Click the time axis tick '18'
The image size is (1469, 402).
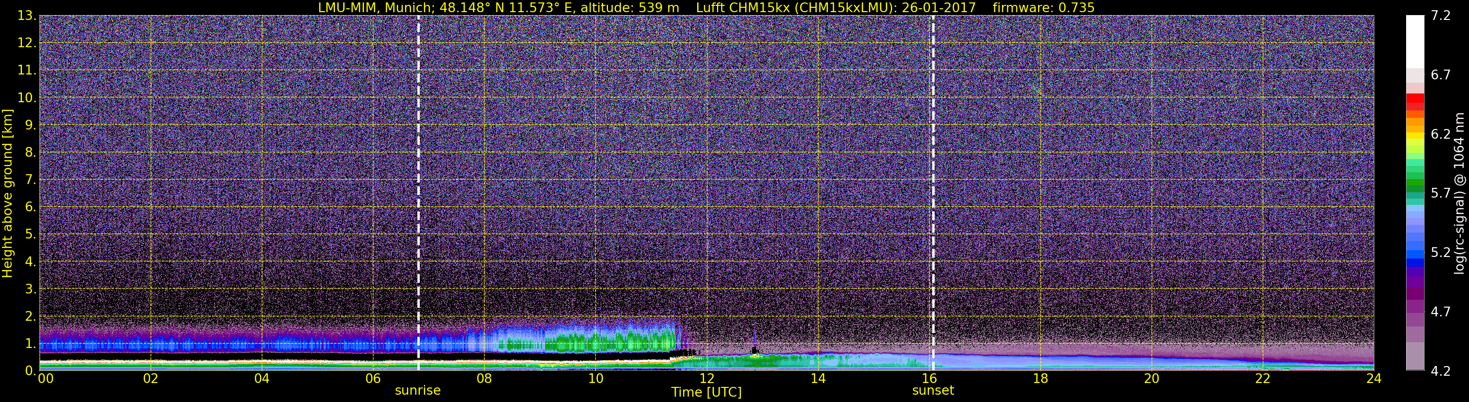1040,379
